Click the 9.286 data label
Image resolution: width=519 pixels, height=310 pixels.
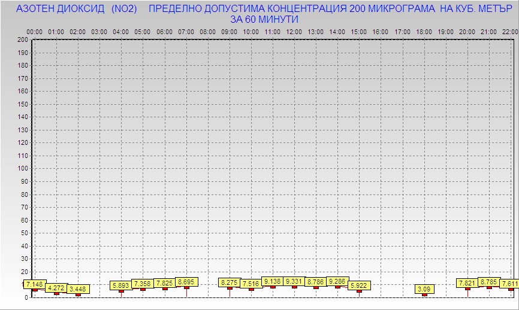pos(337,281)
